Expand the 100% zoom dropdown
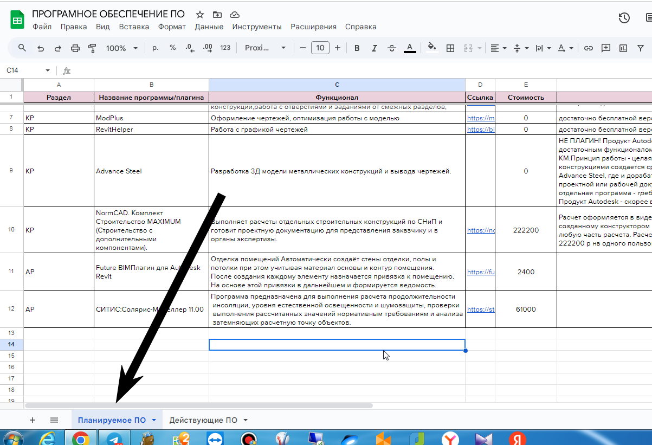Screen dimensions: 652x445 click(121, 48)
